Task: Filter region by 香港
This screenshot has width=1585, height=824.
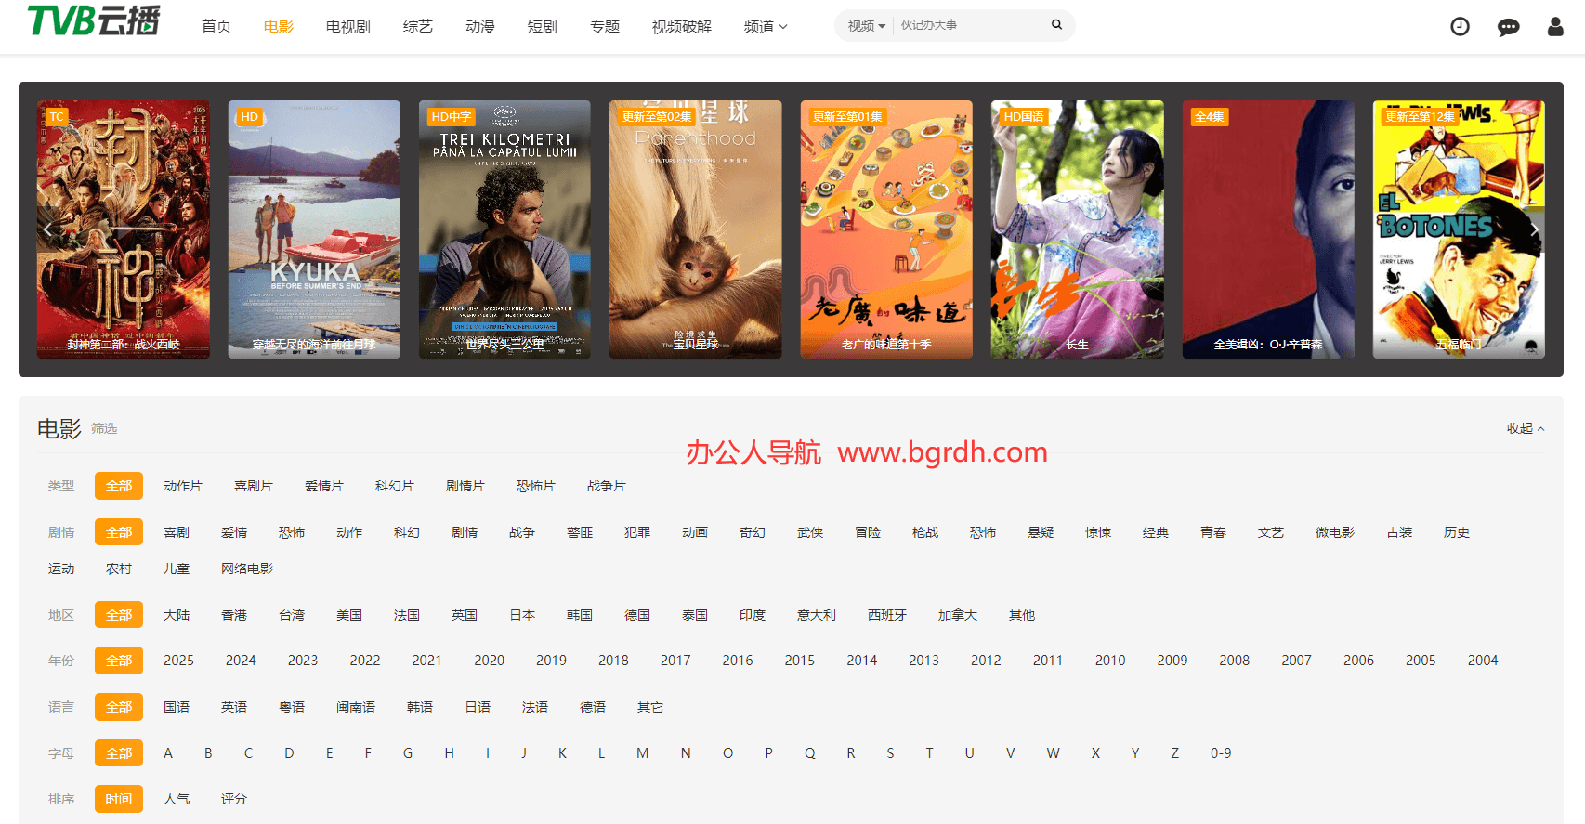Action: click(234, 615)
